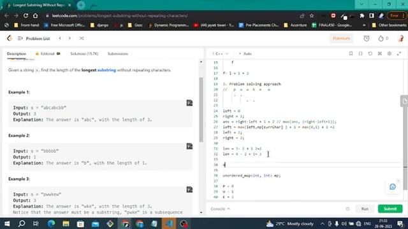Viewport: 408px width, 229px height.
Task: Expand the Console panel
Action: point(220,209)
